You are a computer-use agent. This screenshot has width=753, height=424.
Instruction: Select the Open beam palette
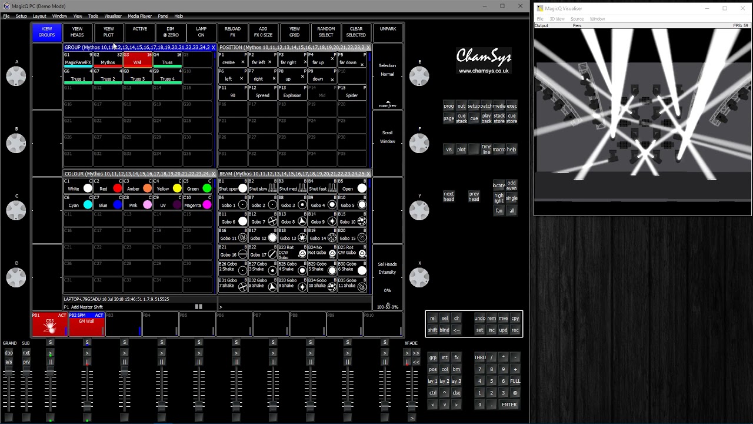tap(352, 185)
